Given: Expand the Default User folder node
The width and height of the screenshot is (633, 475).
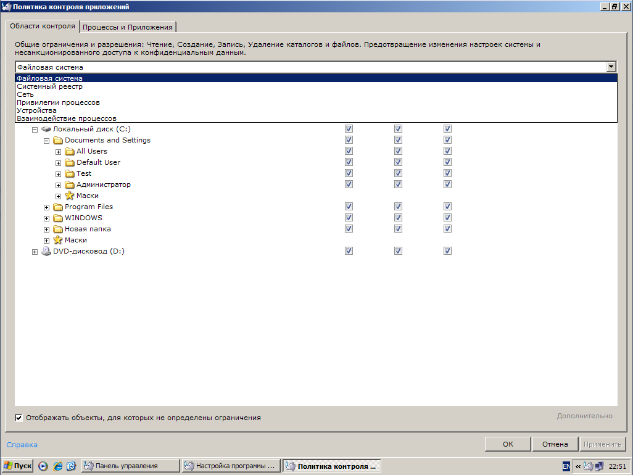Looking at the screenshot, I should (58, 163).
